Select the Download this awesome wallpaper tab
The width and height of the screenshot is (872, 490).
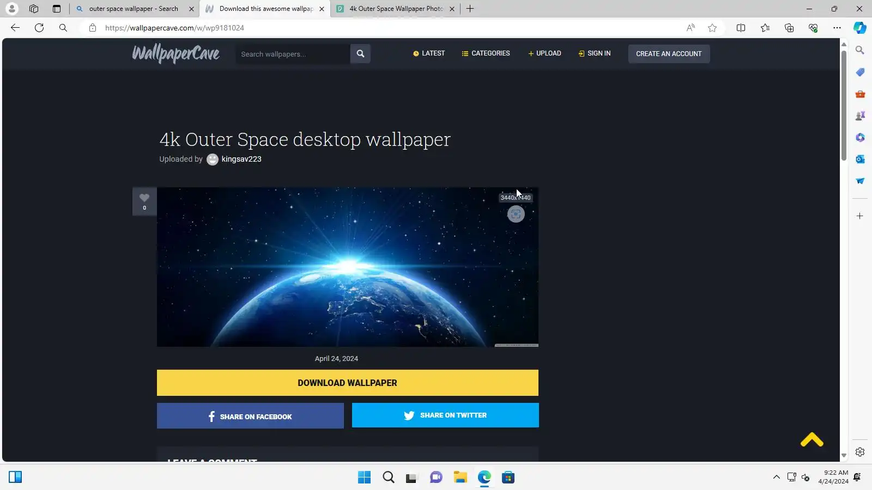(266, 9)
